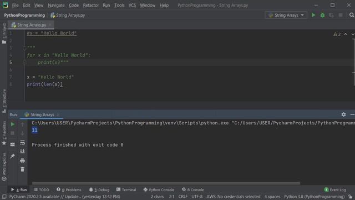Click scroll to end of console icon
355x200 pixels.
tap(22, 151)
